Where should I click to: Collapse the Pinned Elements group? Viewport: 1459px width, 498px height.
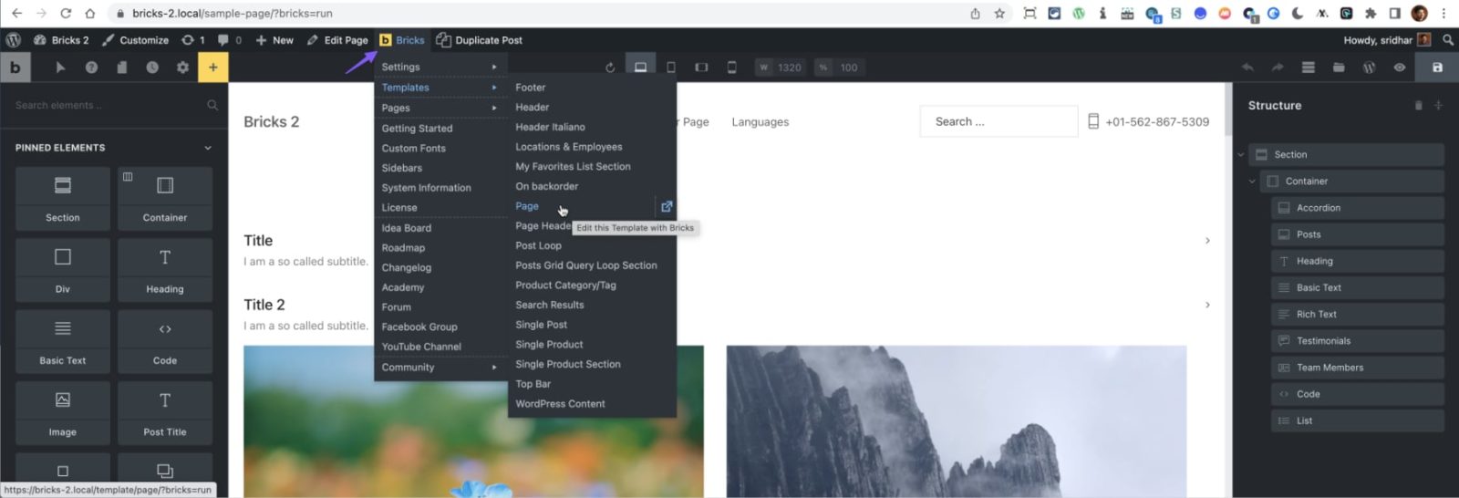point(208,148)
